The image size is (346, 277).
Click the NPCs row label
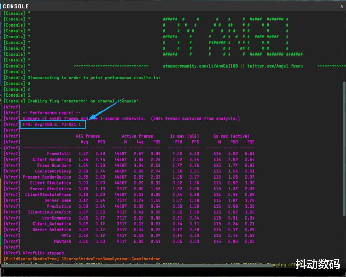tap(66, 236)
